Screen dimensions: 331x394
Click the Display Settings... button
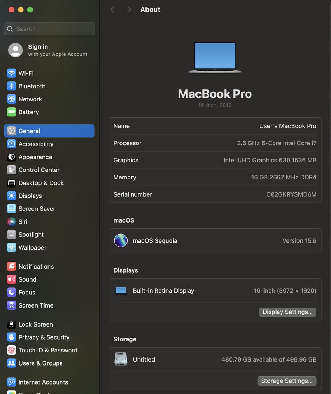(288, 312)
